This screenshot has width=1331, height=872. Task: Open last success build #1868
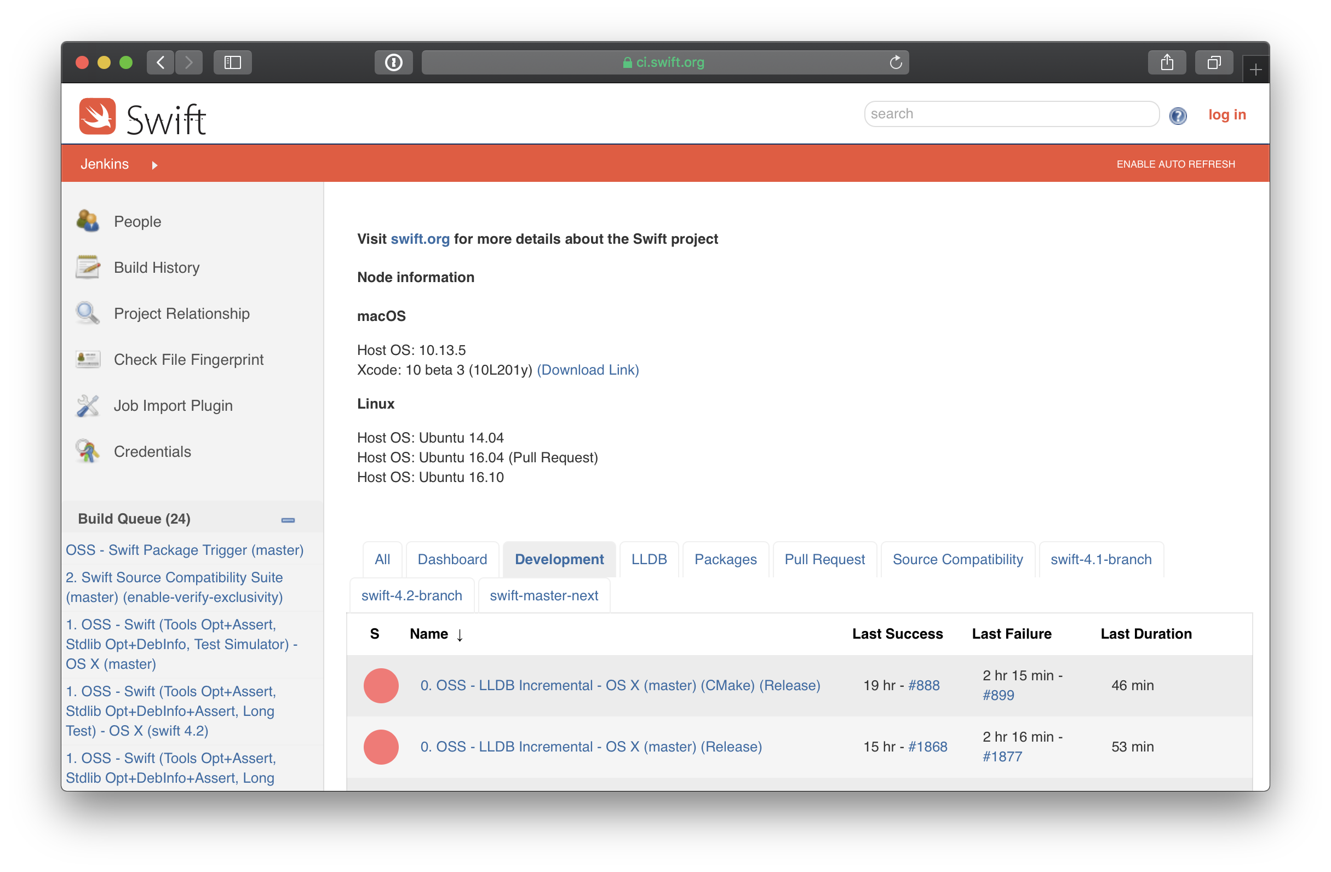[x=928, y=747]
